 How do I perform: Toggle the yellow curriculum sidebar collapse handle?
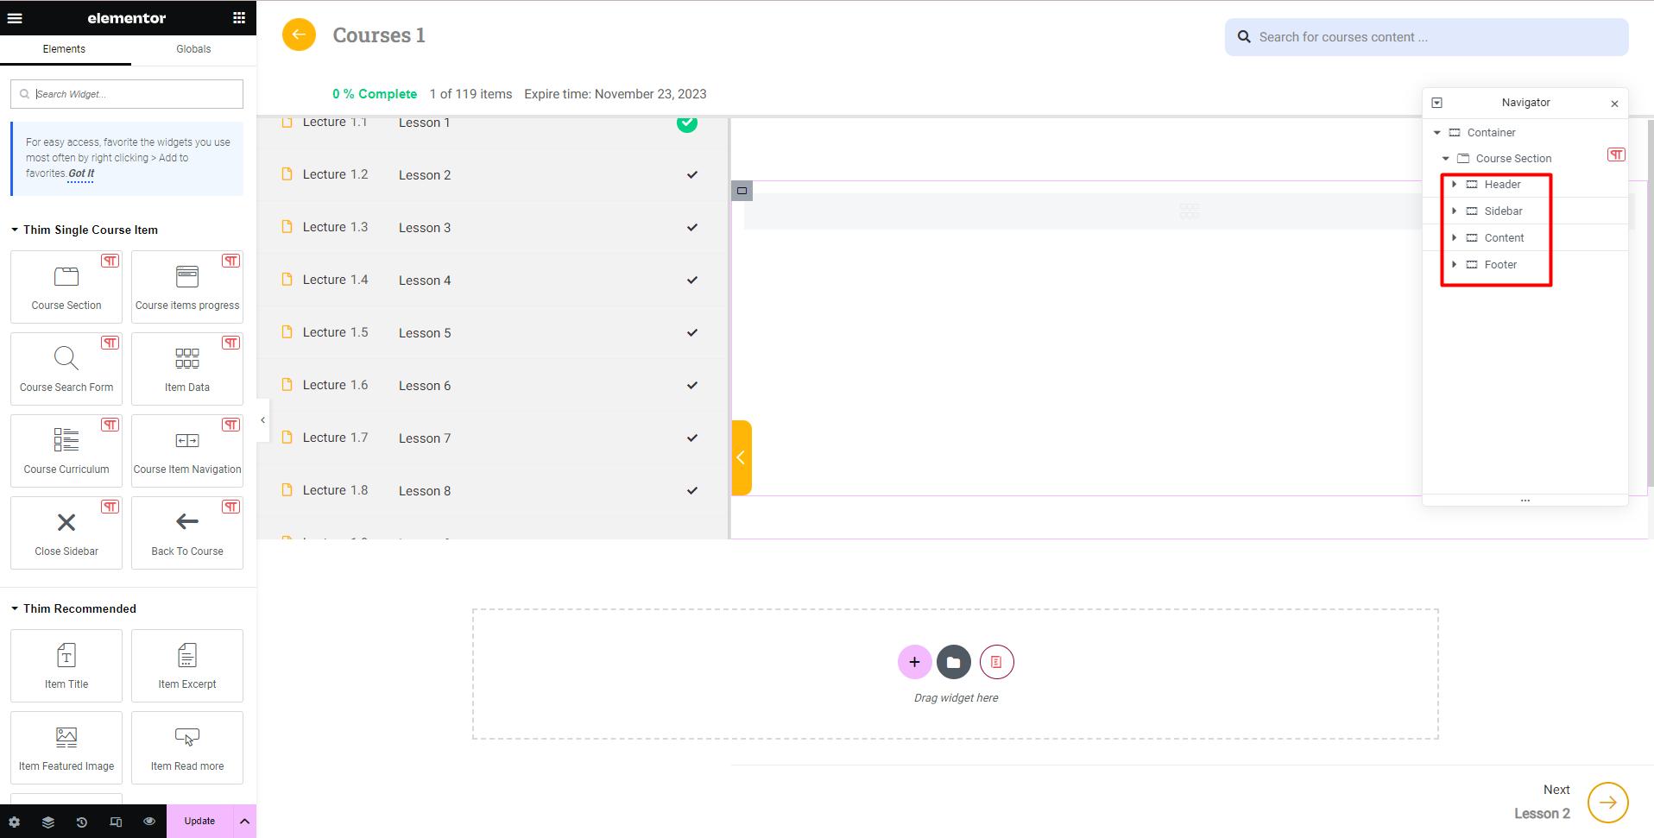(742, 457)
